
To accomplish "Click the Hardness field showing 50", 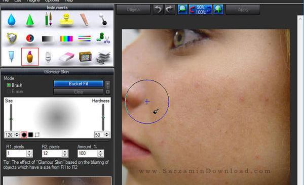I will (99, 135).
